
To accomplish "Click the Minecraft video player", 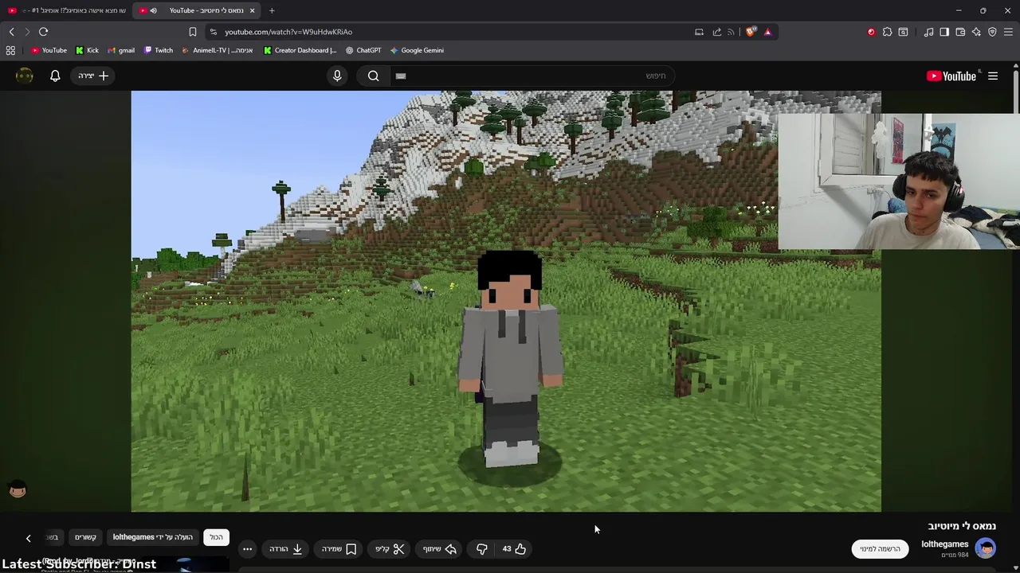I will (x=506, y=301).
